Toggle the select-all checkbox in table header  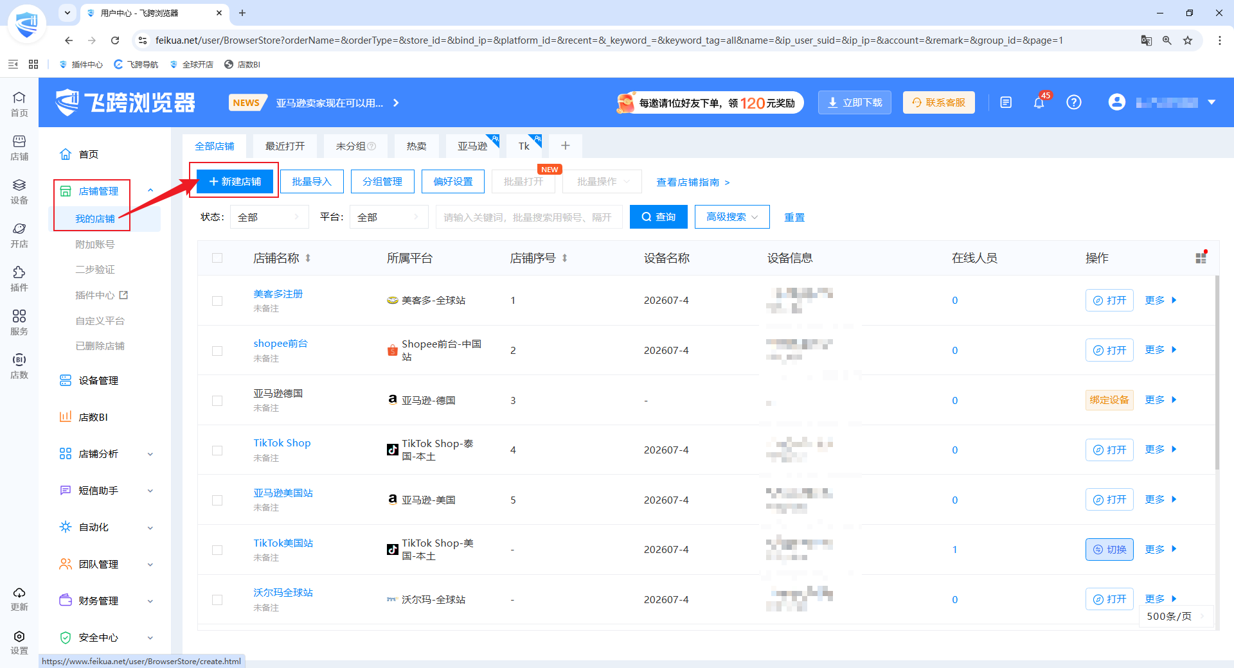click(x=217, y=258)
